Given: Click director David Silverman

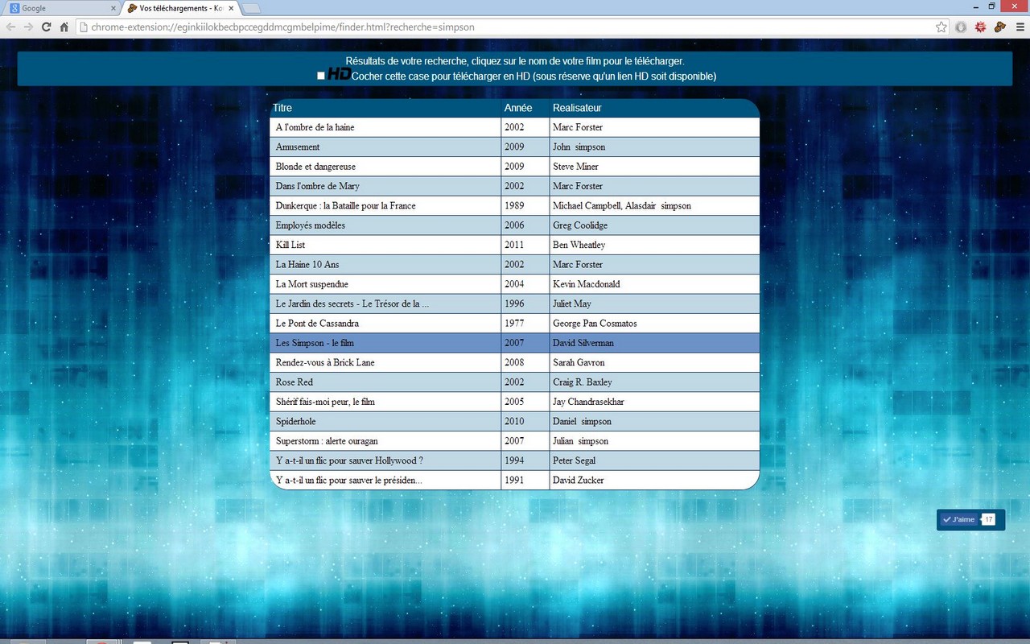Looking at the screenshot, I should click(x=583, y=343).
